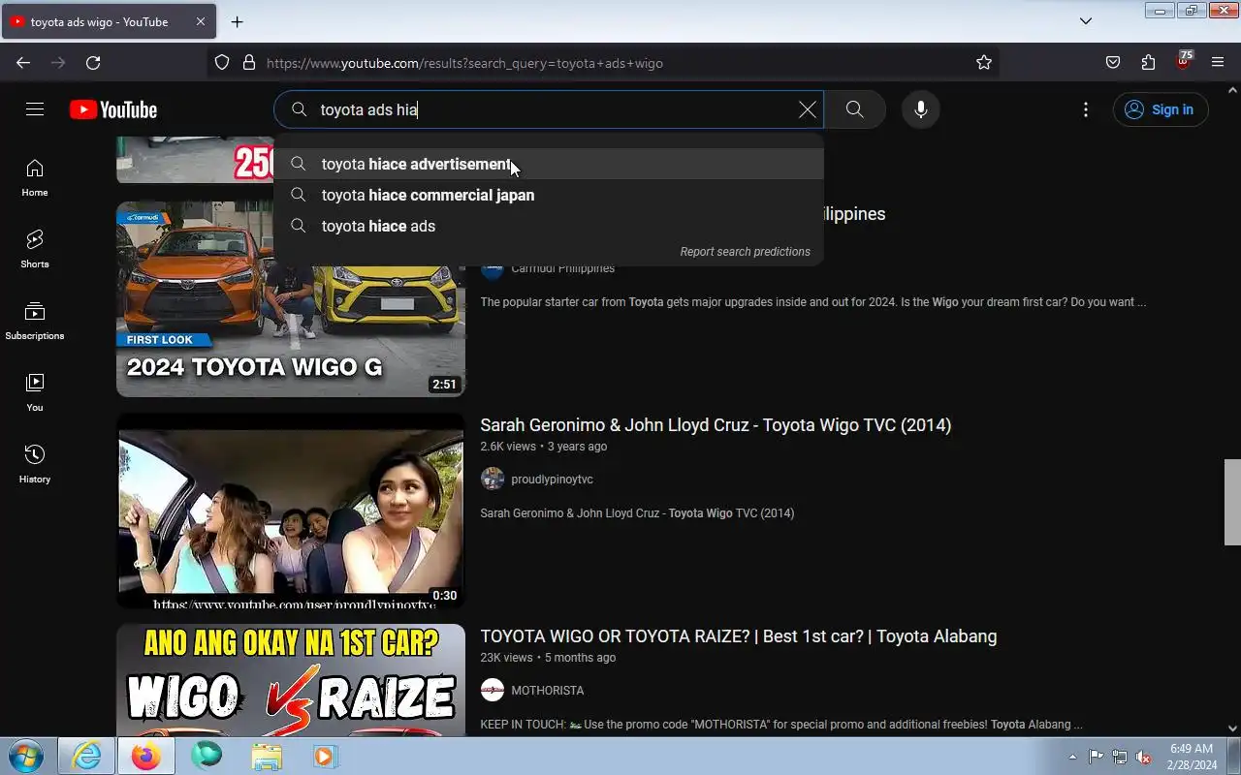
Task: Go back with the browser back arrow
Action: click(23, 63)
